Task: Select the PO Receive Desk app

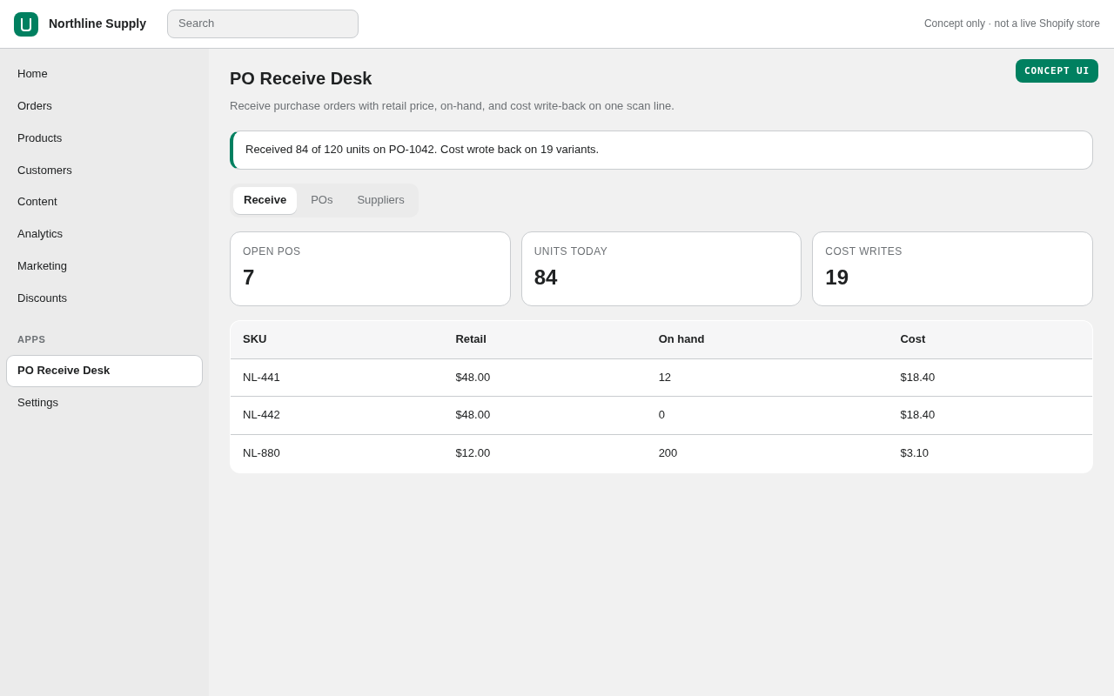Action: tap(104, 371)
